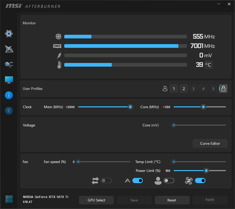Click the user profile person outline icon
235x209 pixels.
point(165,89)
